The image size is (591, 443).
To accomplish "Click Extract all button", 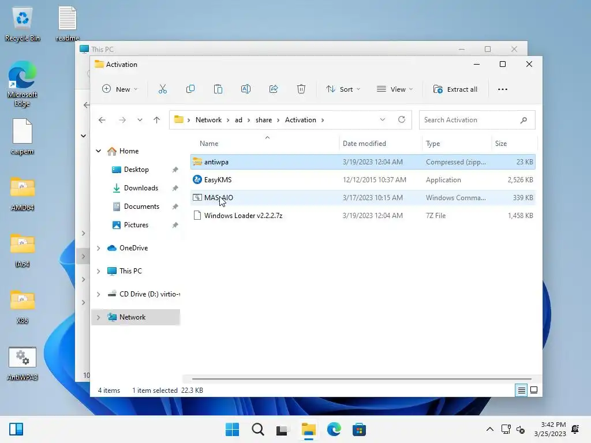I will tap(455, 89).
